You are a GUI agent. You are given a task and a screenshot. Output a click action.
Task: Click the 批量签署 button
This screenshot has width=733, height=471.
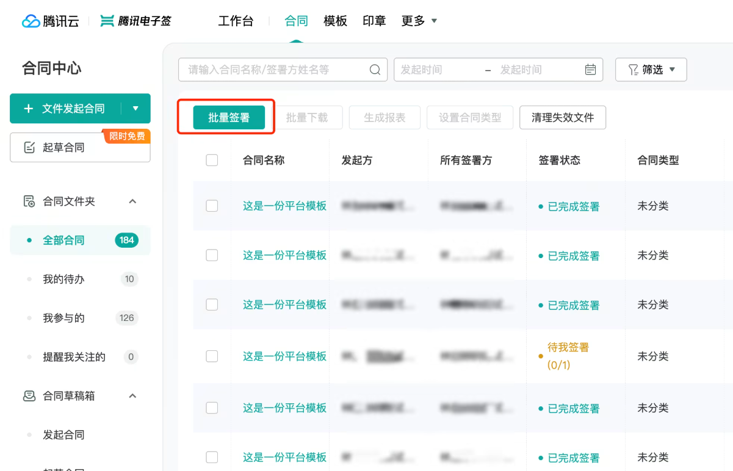pos(229,118)
